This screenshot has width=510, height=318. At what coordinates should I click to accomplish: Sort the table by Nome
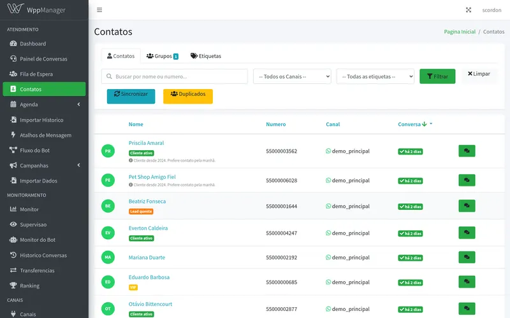(136, 124)
